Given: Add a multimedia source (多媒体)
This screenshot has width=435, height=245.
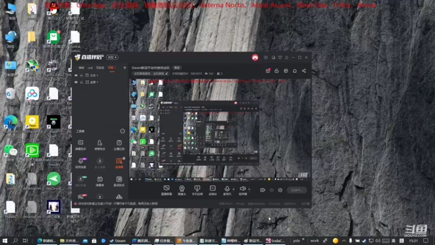Looking at the screenshot, I should pos(213,190).
